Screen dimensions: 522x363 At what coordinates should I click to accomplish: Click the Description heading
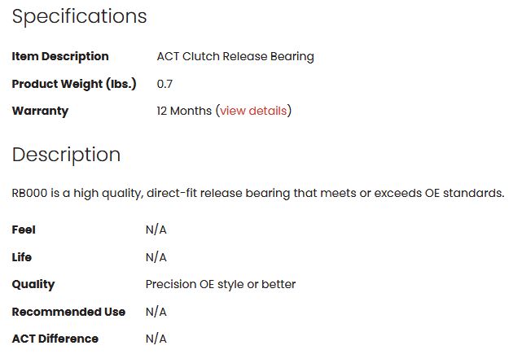(x=66, y=155)
